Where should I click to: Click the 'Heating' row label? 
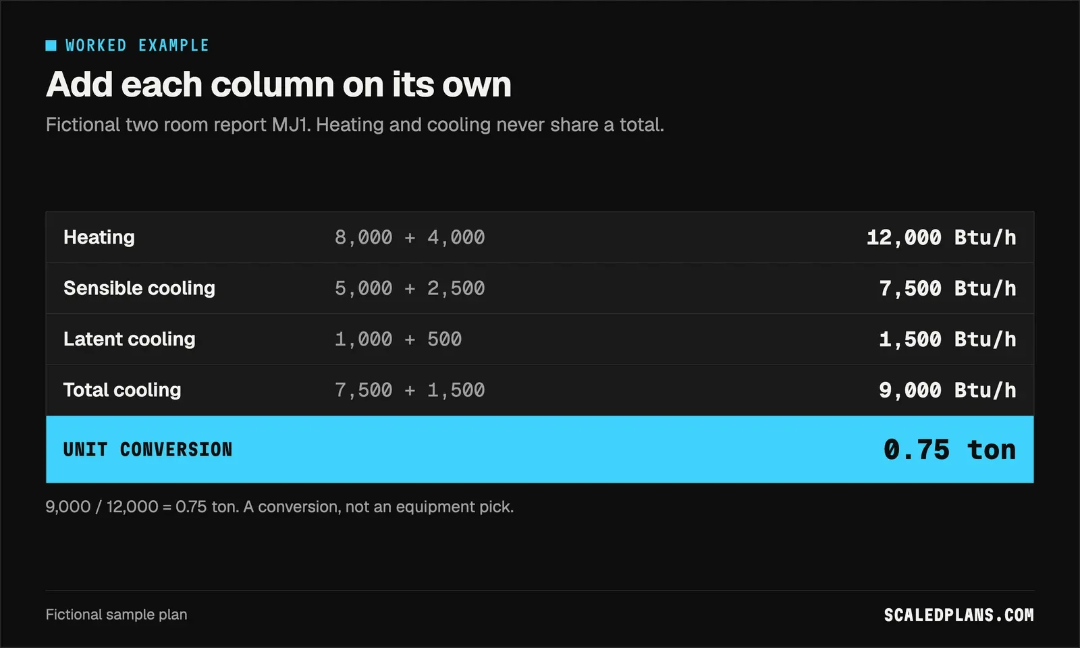click(99, 237)
